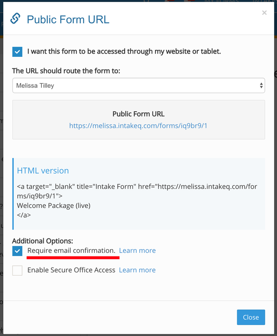
Task: Click 'The URL should route the form to:' label
Action: (66, 71)
